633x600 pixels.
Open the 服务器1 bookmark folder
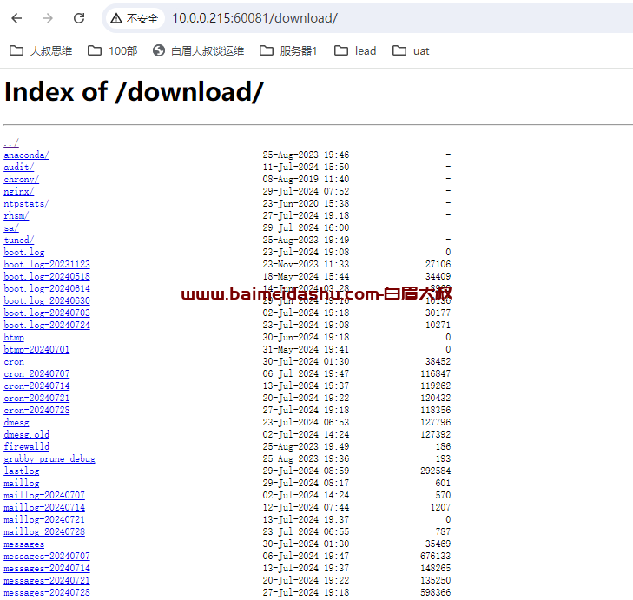288,51
